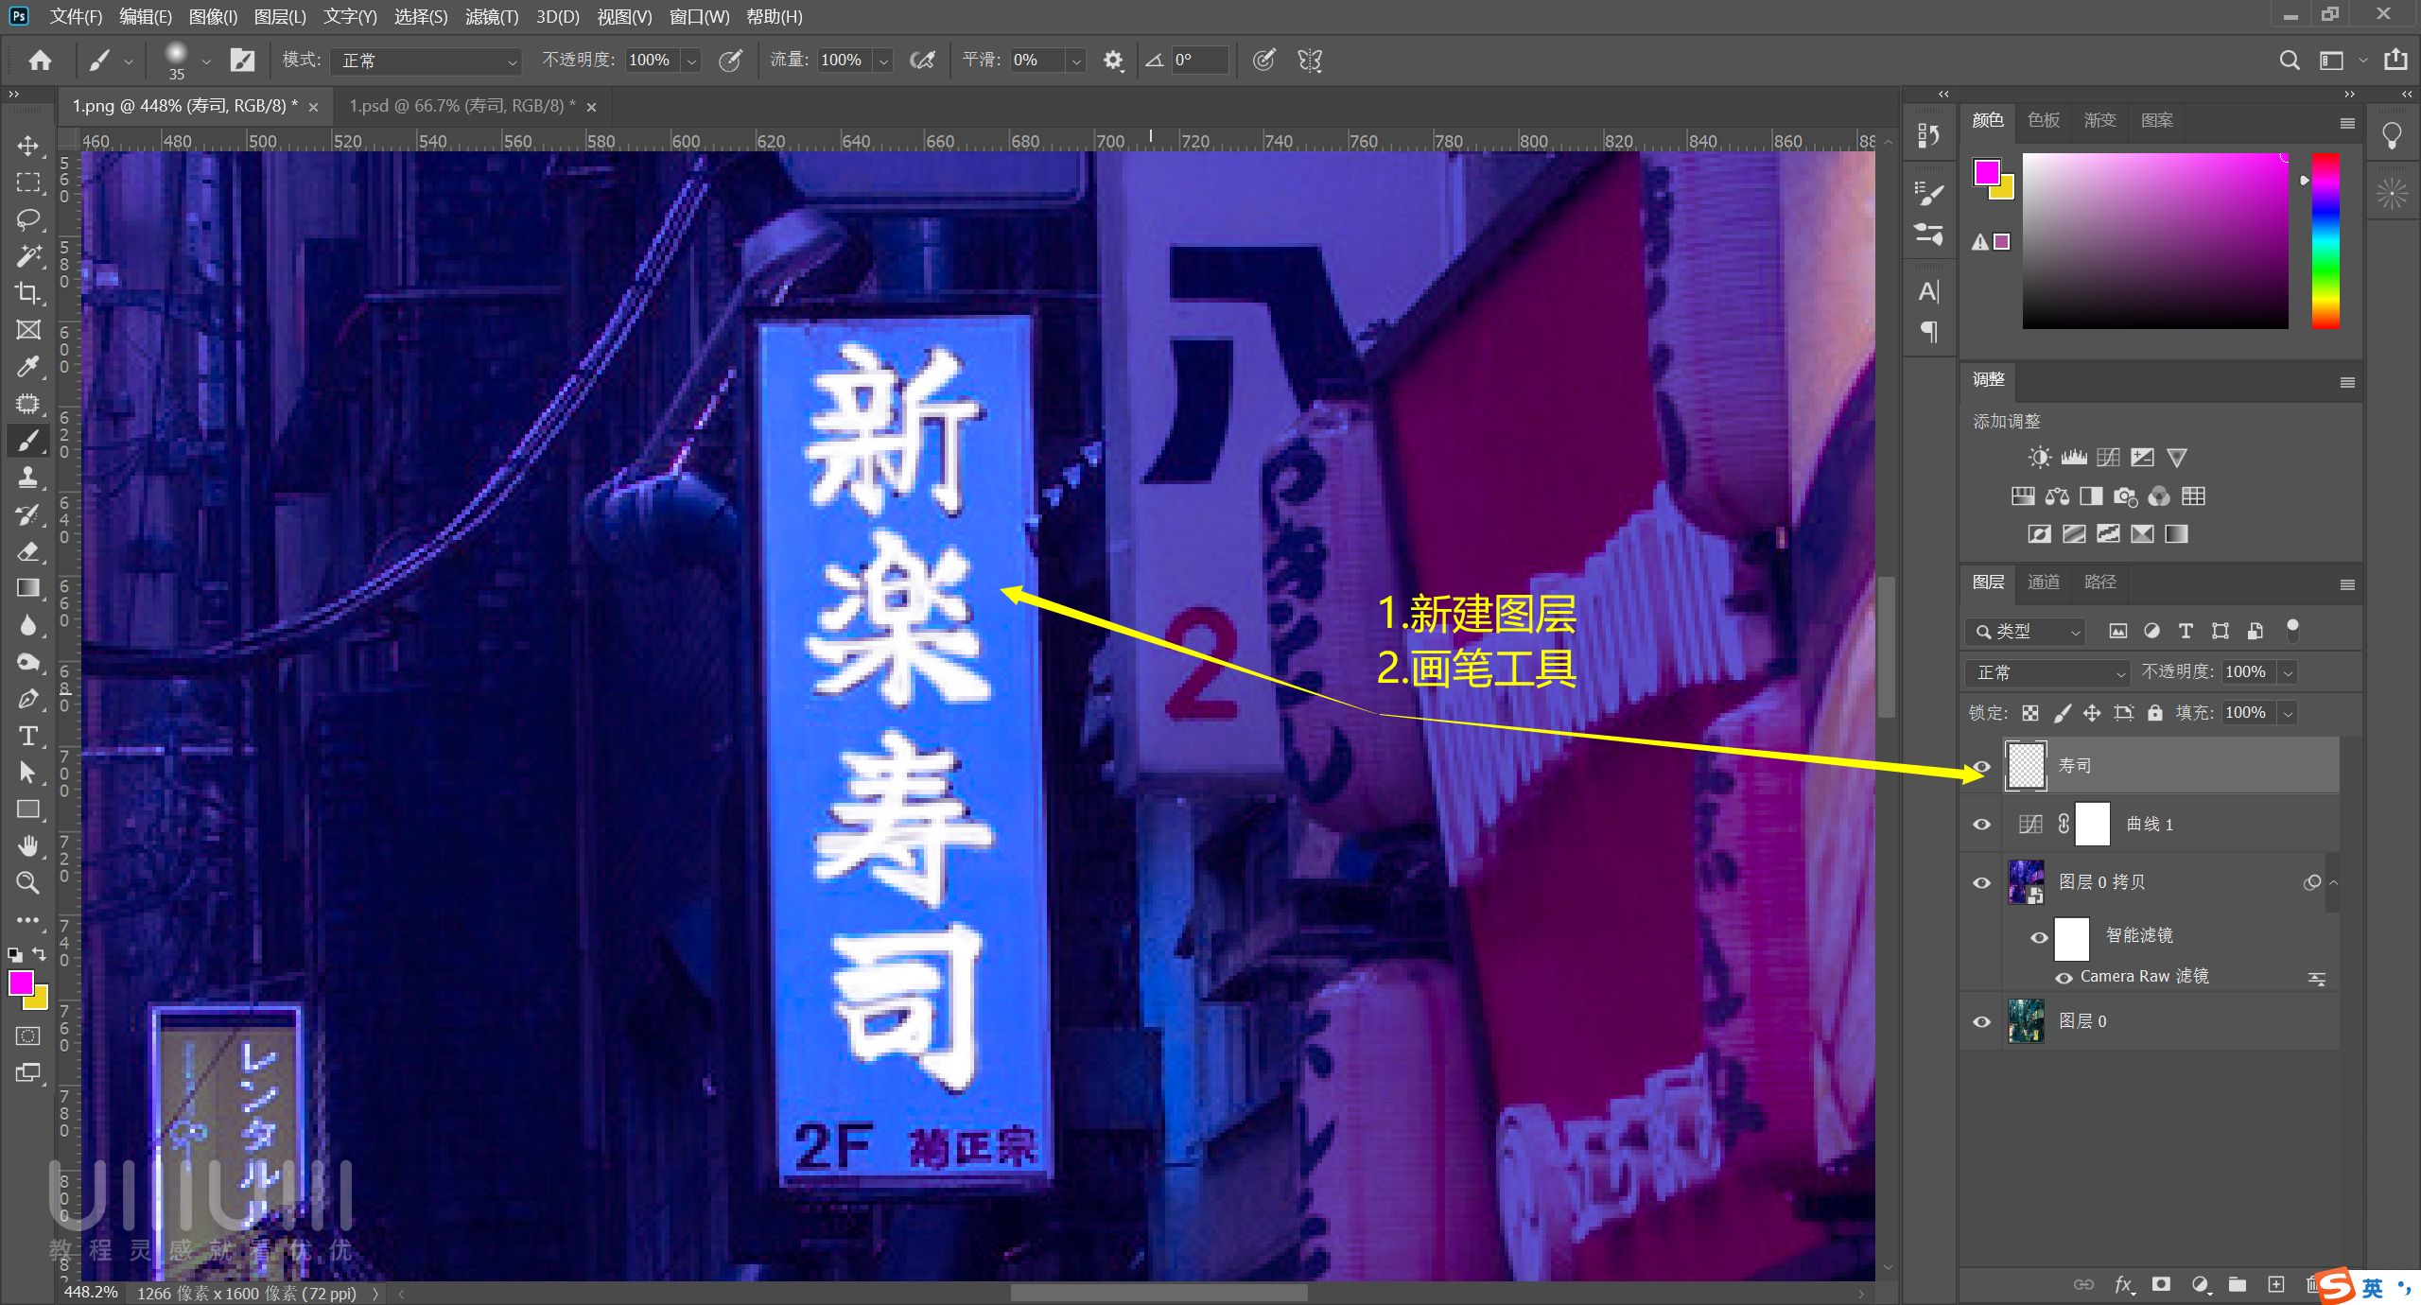Image resolution: width=2421 pixels, height=1305 pixels.
Task: Select the Gradient tool
Action: coord(28,588)
